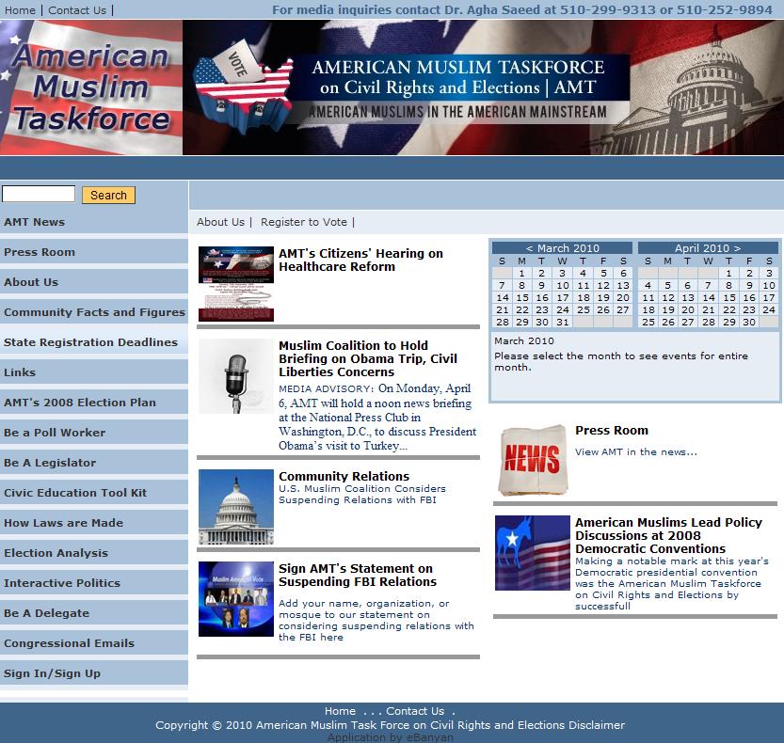Select April 30 in the calendar
Screen dimensions: 784x743
(x=749, y=322)
